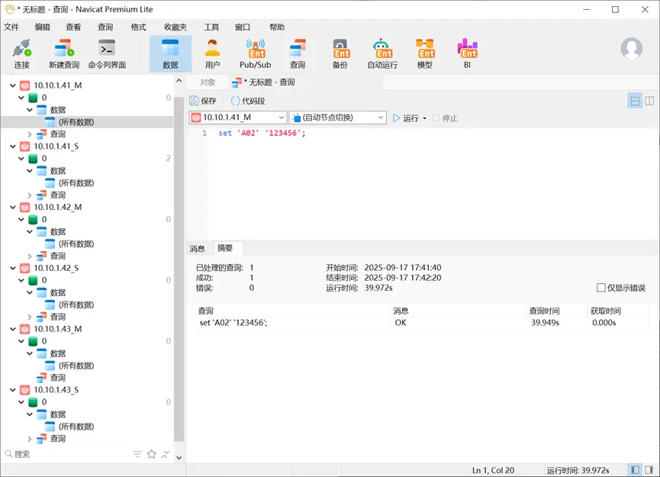
Task: Collapse the 10.10.1.41_M connection node
Action: (x=11, y=85)
